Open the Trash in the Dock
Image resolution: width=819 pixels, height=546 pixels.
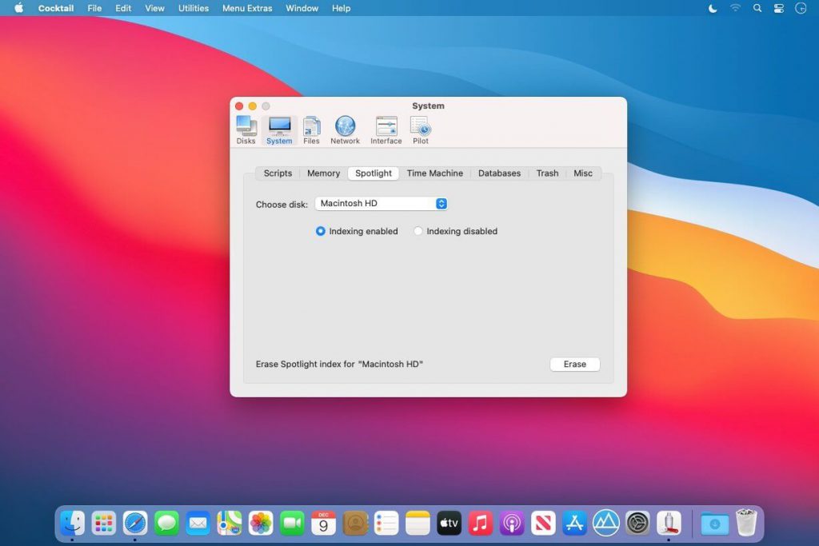coord(746,523)
